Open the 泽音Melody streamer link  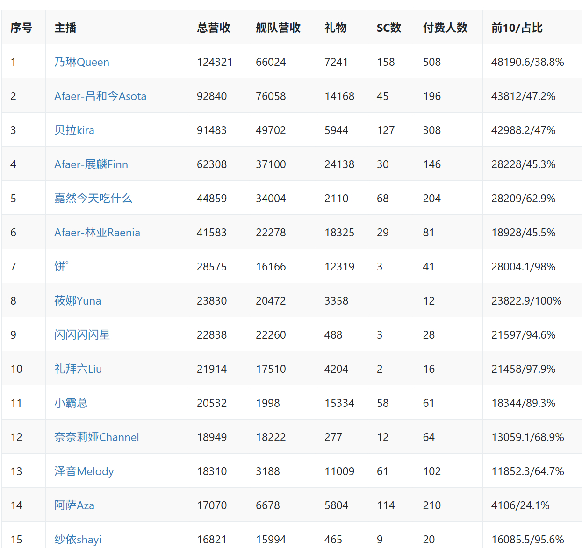tap(84, 471)
